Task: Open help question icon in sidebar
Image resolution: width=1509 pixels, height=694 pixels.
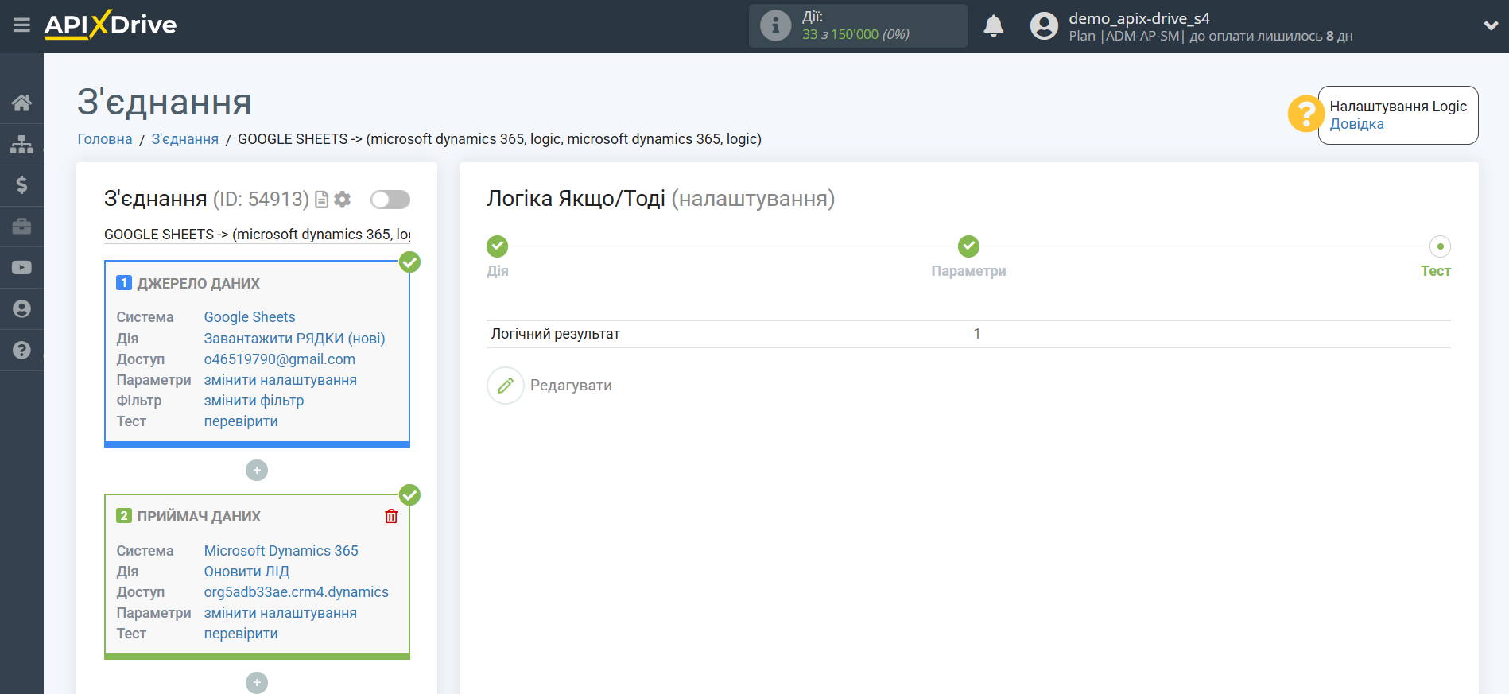Action: tap(21, 351)
